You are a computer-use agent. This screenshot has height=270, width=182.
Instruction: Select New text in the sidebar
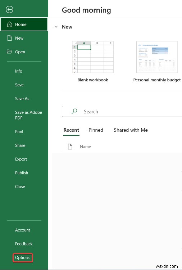pos(19,38)
